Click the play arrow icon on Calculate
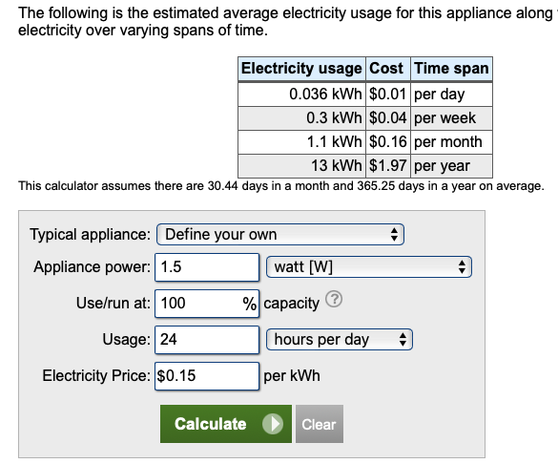 [x=273, y=424]
